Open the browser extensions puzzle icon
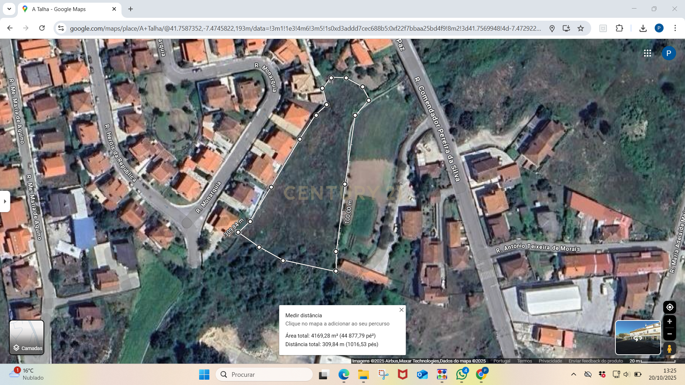 click(x=619, y=28)
